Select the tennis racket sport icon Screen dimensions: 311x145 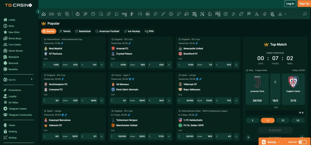tap(85, 14)
